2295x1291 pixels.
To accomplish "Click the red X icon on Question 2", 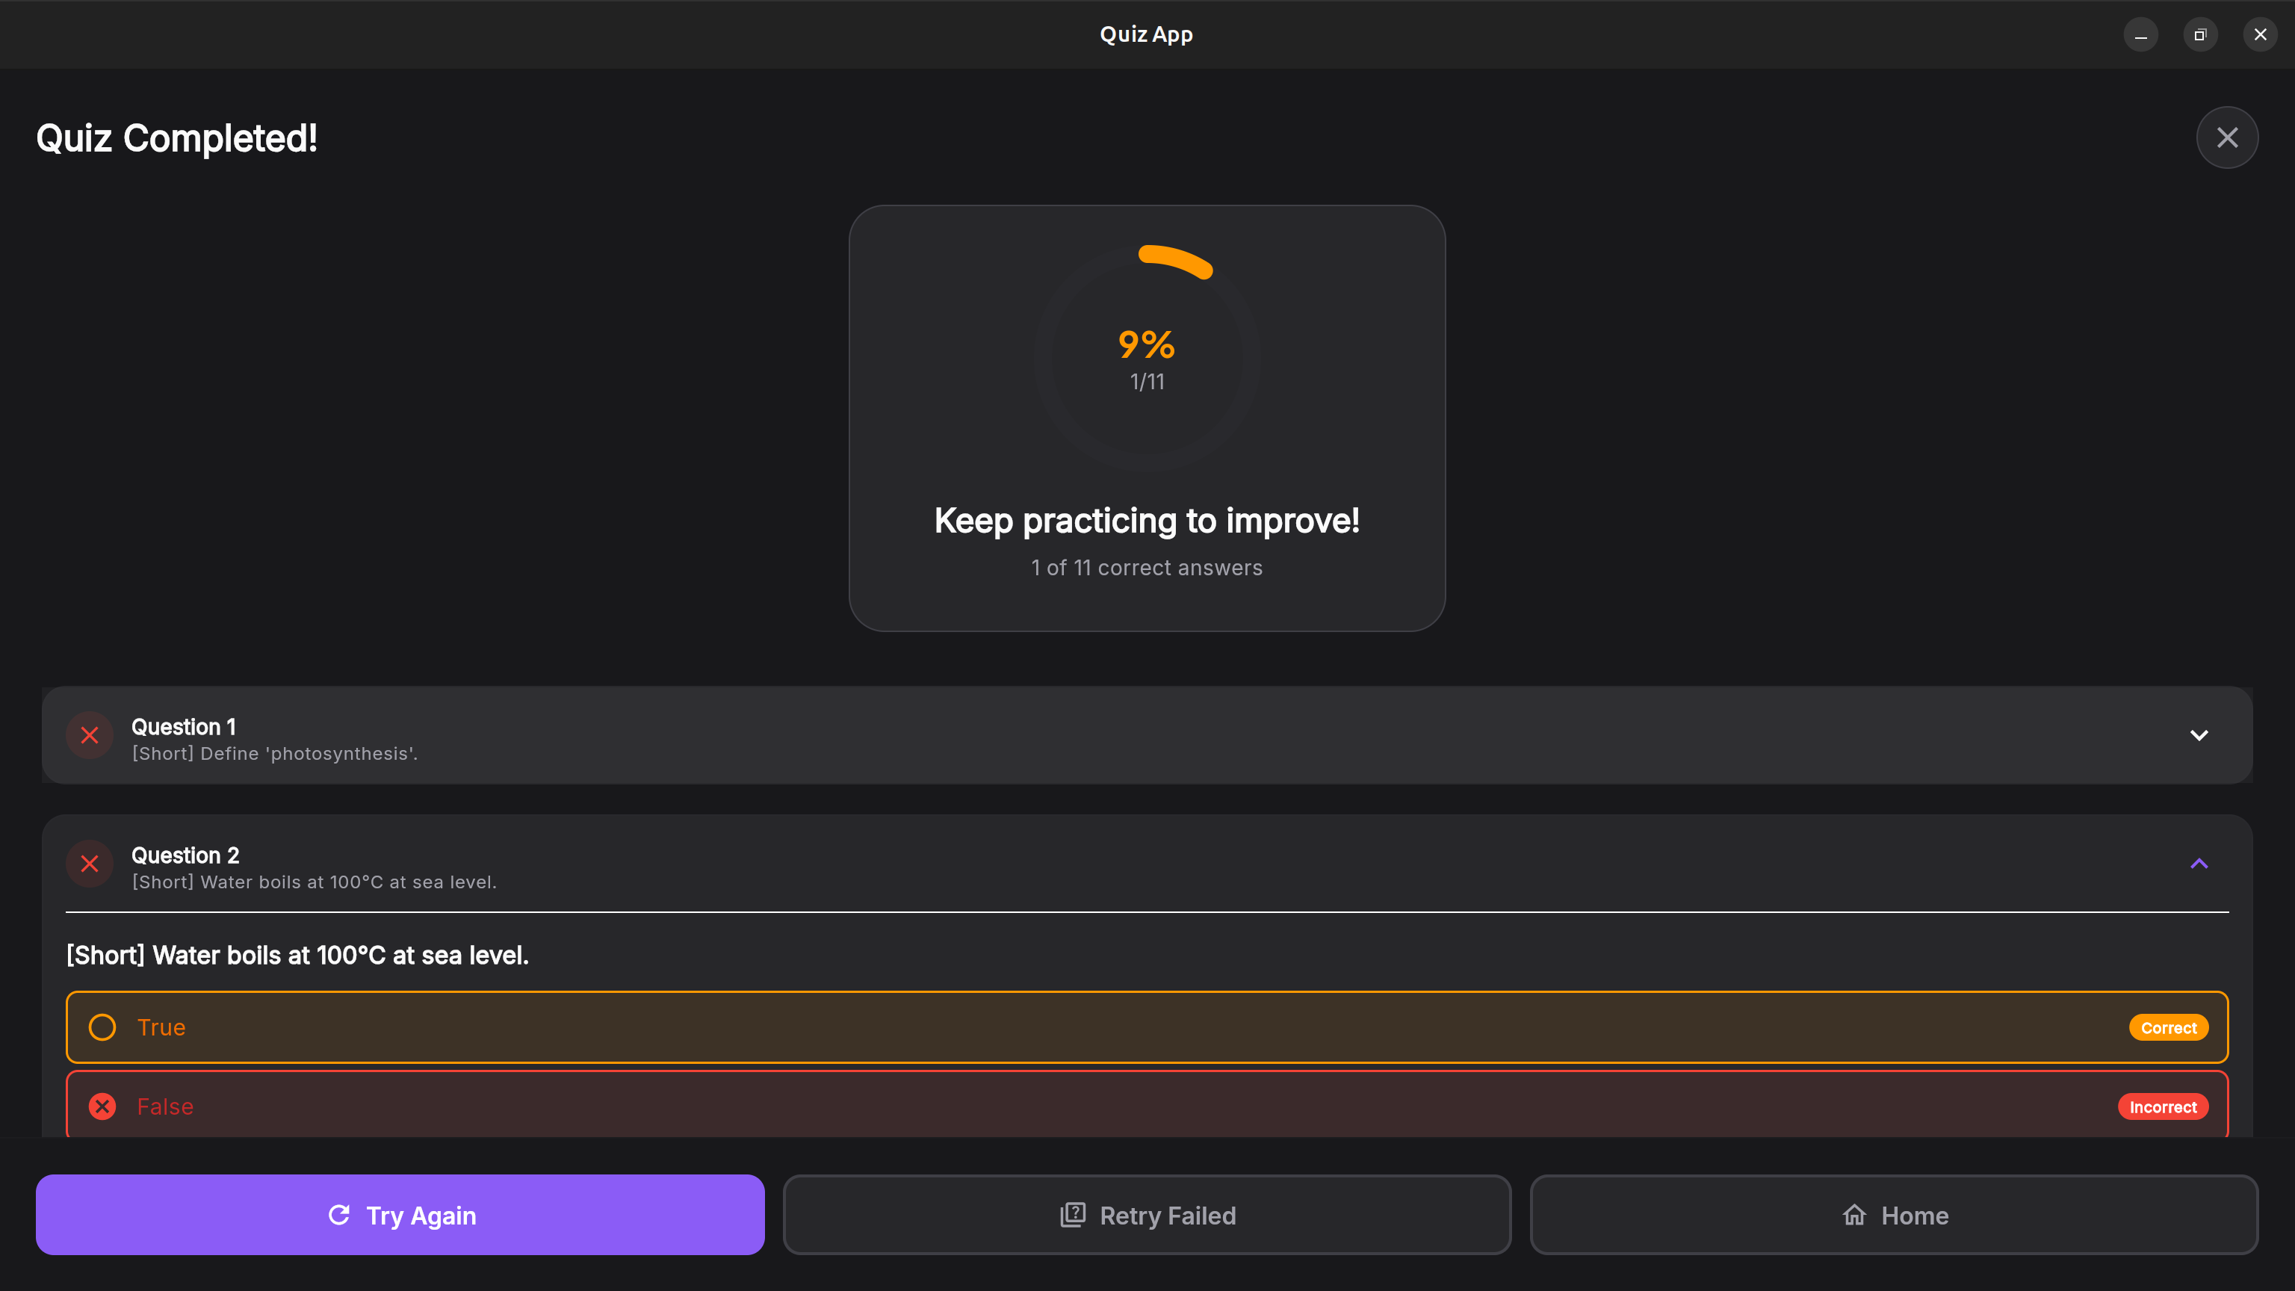I will click(90, 864).
